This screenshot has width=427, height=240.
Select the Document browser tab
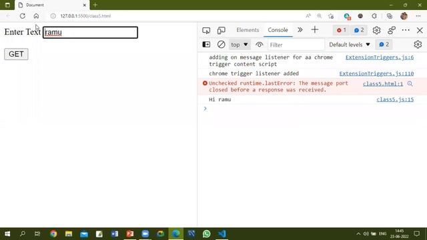click(51, 5)
